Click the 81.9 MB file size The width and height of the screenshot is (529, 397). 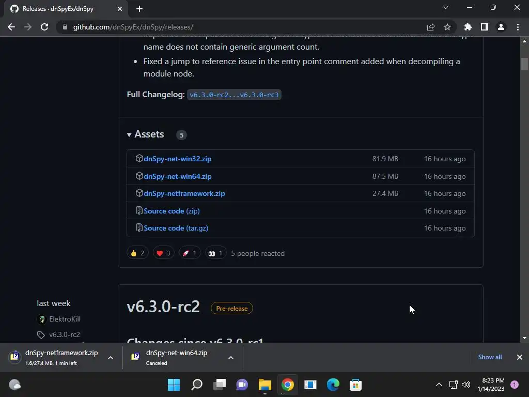(x=385, y=159)
